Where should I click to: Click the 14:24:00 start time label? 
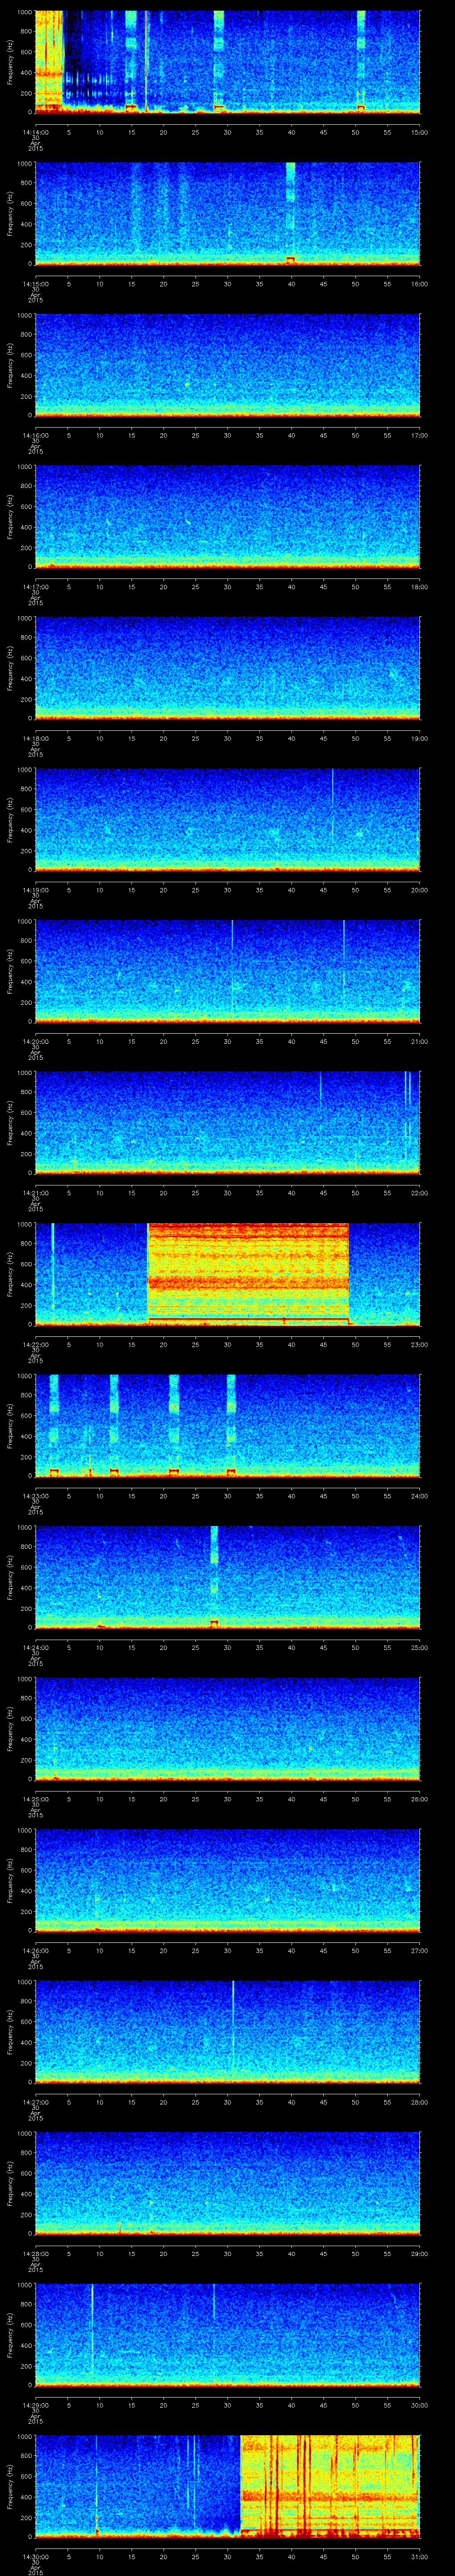point(35,1648)
